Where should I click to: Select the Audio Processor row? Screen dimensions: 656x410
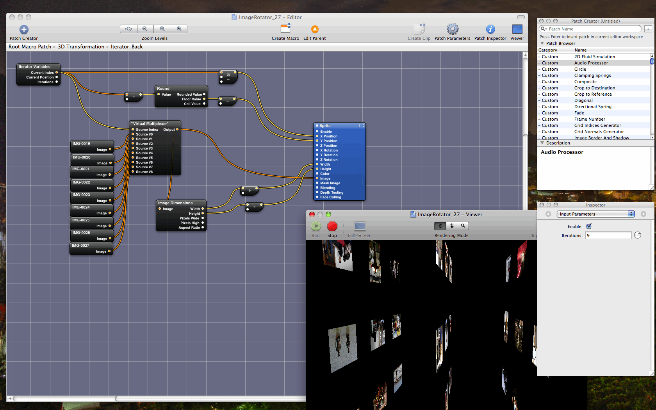(x=594, y=63)
